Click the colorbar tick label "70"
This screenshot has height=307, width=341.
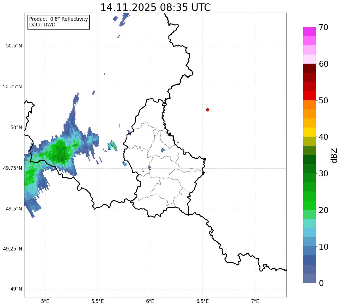click(323, 27)
